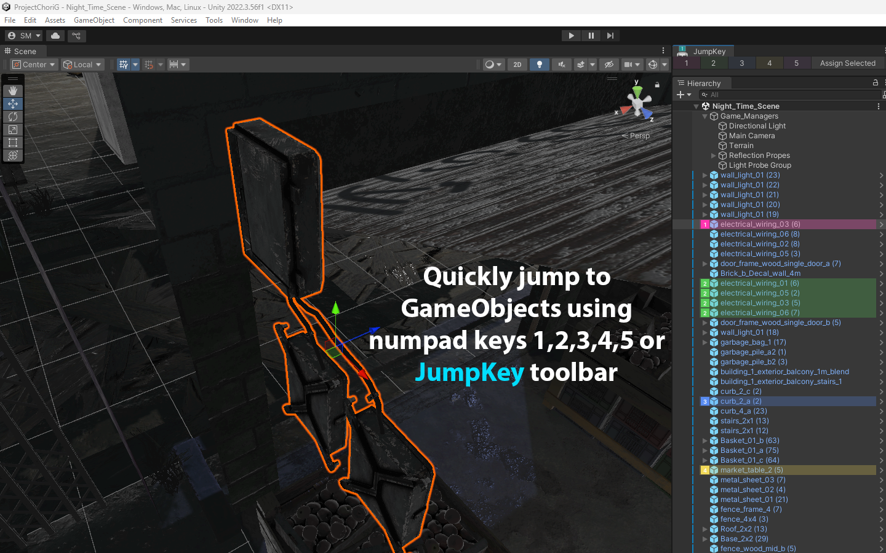Open the prefab arrow for electrical_wiring_03 (6)
Image resolution: width=886 pixels, height=553 pixels.
882,224
